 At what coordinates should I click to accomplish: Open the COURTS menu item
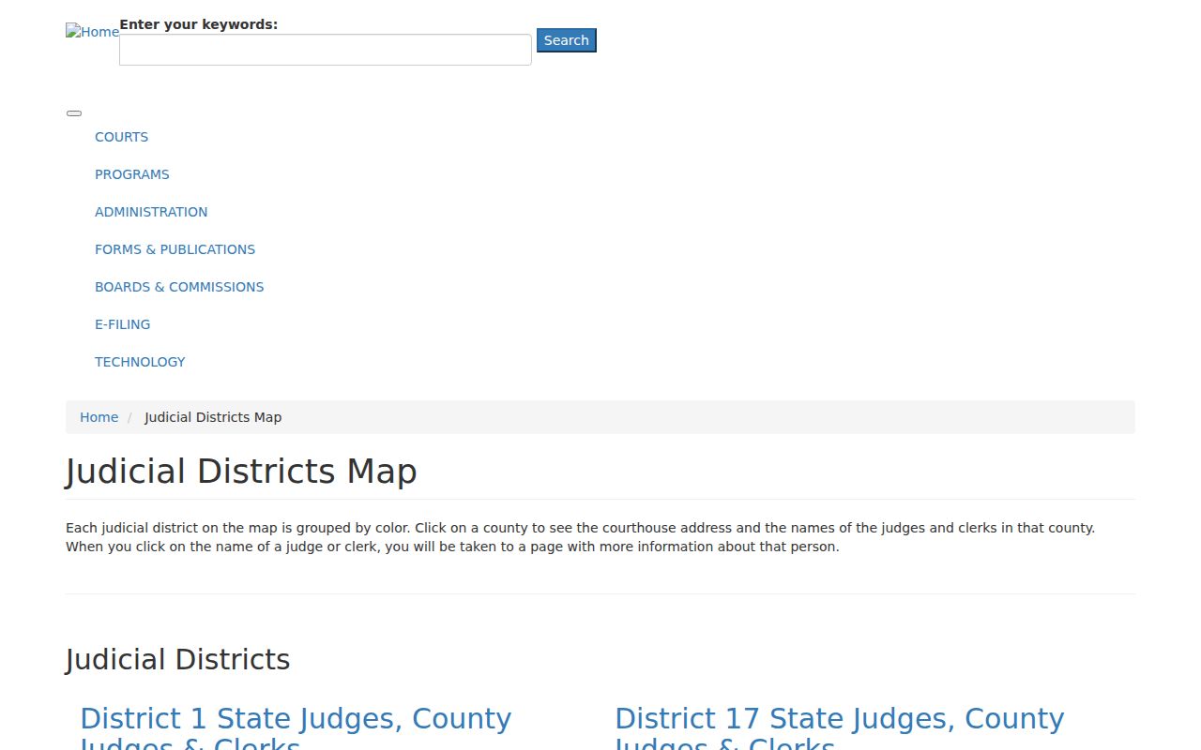(x=121, y=137)
